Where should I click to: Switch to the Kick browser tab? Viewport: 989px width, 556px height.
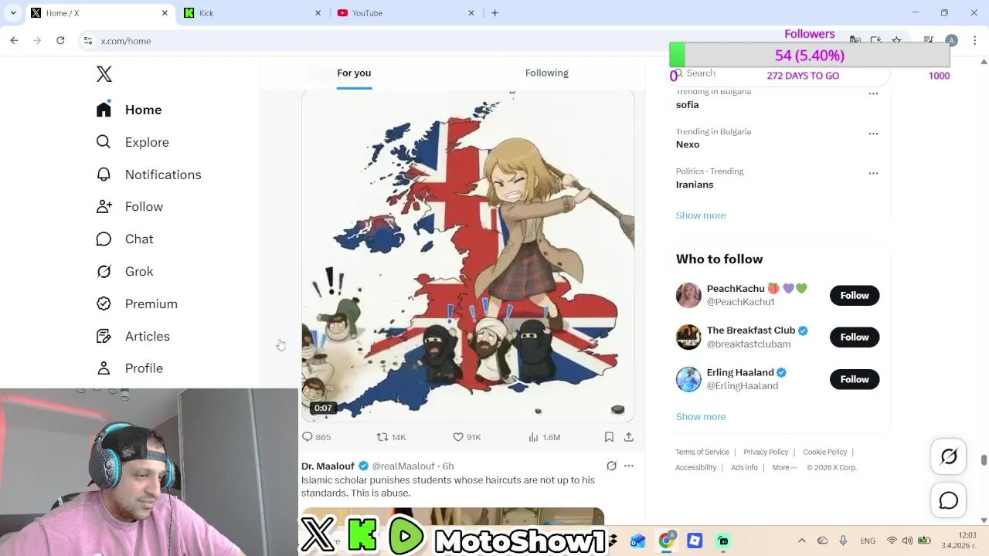253,12
